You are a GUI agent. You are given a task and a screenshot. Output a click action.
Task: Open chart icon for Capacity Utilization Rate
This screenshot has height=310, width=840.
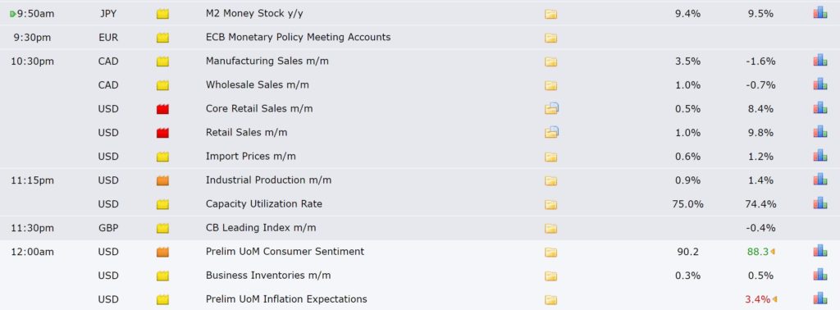pyautogui.click(x=819, y=203)
